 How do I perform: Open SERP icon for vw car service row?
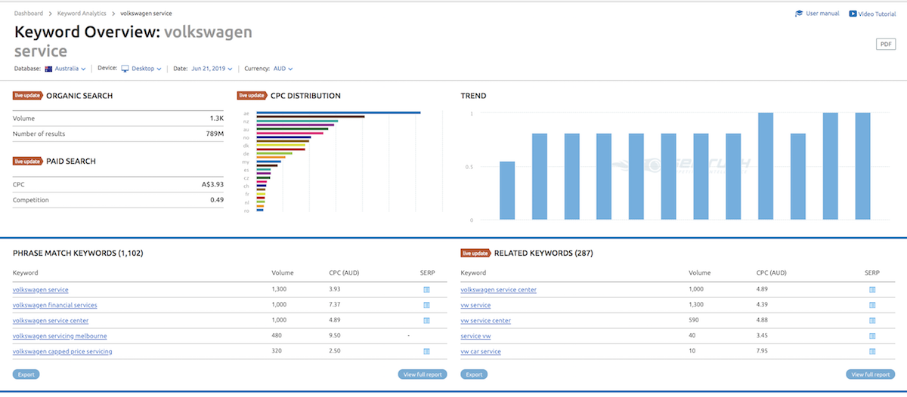click(x=872, y=352)
